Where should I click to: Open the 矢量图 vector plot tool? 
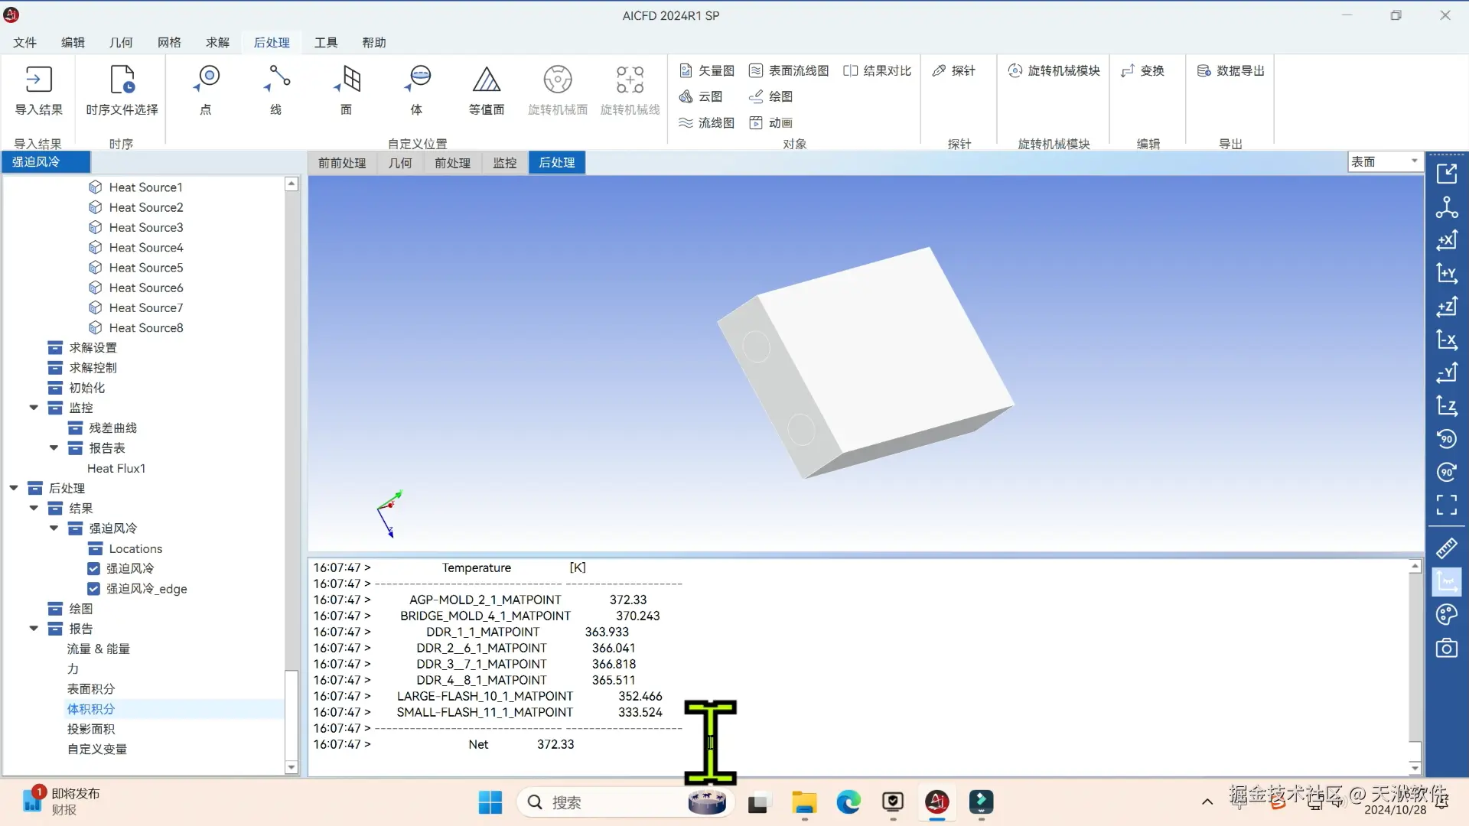pos(707,70)
